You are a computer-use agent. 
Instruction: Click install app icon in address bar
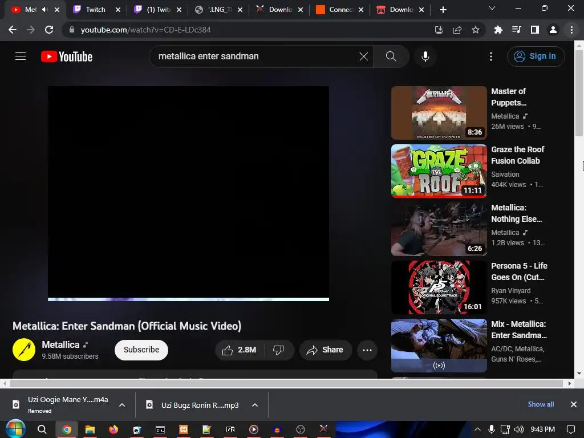(439, 30)
